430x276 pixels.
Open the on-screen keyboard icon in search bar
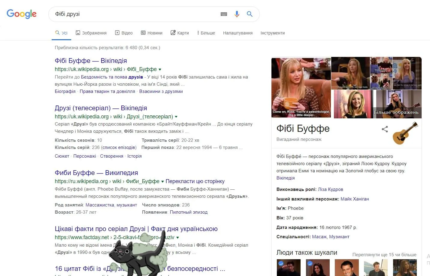[224, 14]
